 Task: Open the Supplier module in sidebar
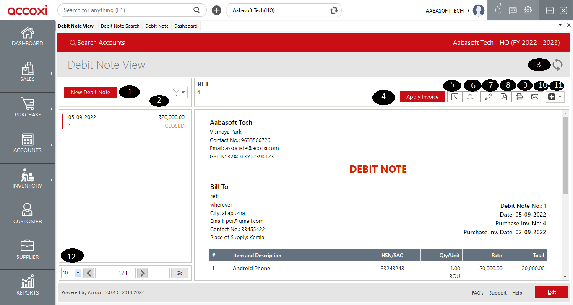[x=27, y=250]
